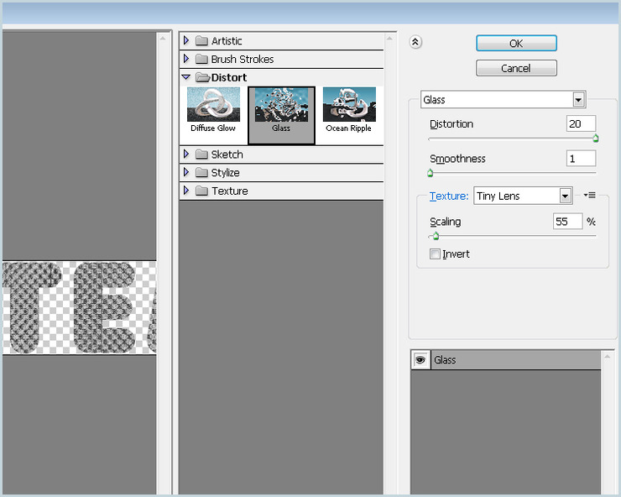Pick the Ocean Ripple filter thumbnail
Image resolution: width=621 pixels, height=497 pixels.
pos(348,109)
